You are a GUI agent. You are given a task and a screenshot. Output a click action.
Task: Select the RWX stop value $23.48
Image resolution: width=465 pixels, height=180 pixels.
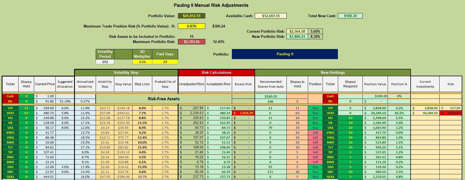[123, 142]
